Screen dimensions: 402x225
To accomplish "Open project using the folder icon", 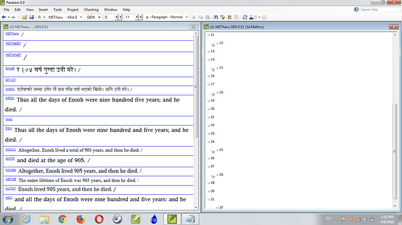I will (24, 17).
